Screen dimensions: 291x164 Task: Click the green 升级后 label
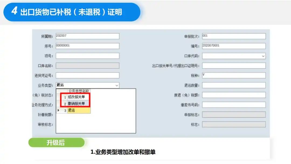point(56,142)
